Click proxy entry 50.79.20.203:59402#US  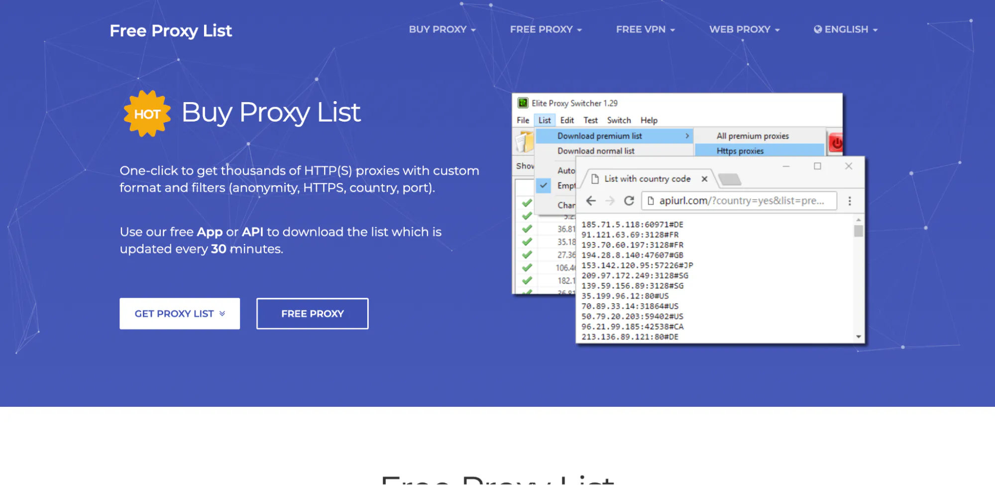(x=632, y=317)
